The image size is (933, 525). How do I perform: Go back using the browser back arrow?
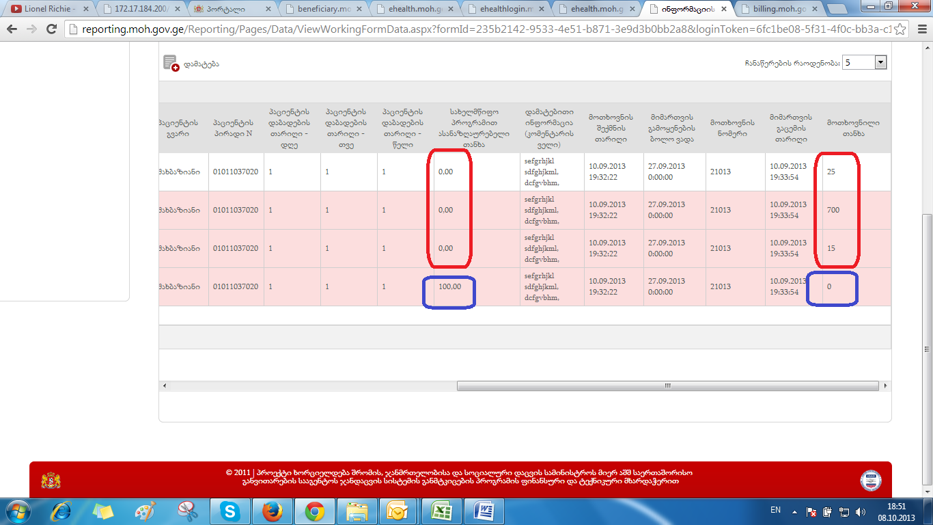12,29
